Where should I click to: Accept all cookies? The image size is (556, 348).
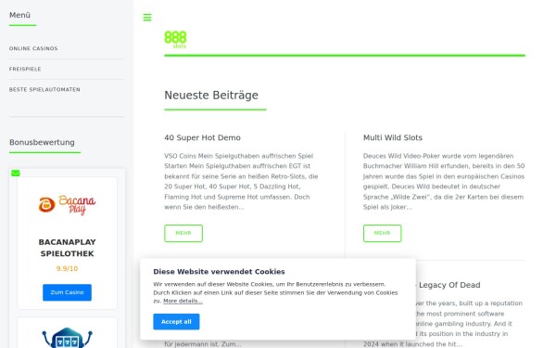coord(176,322)
